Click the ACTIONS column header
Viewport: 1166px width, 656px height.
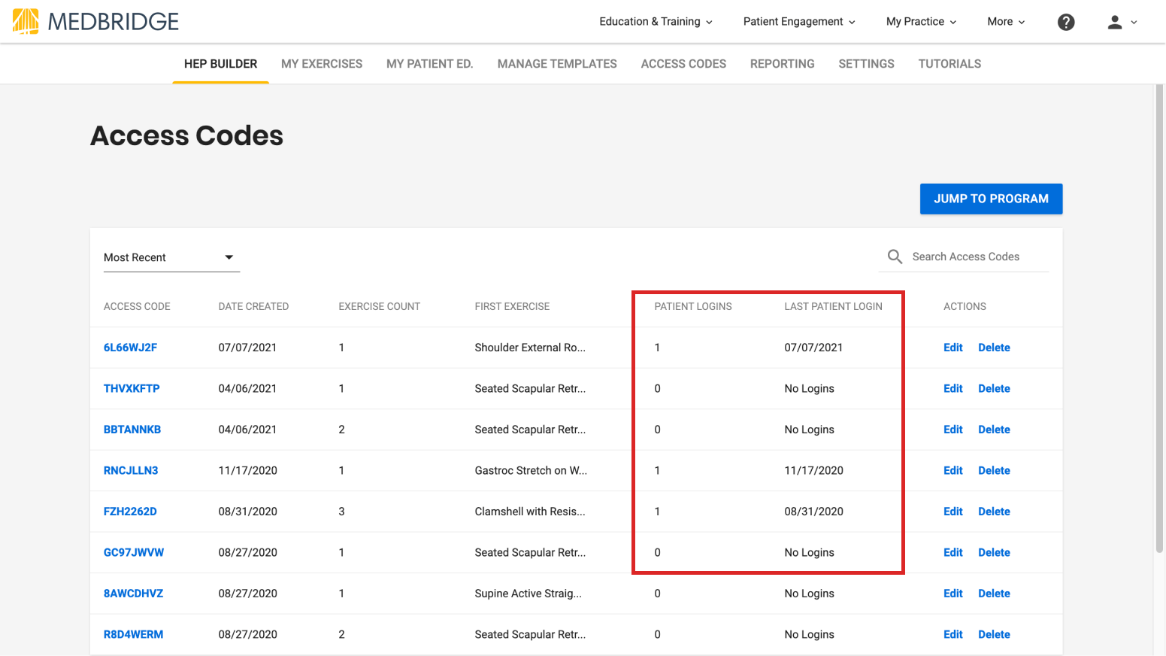tap(965, 307)
